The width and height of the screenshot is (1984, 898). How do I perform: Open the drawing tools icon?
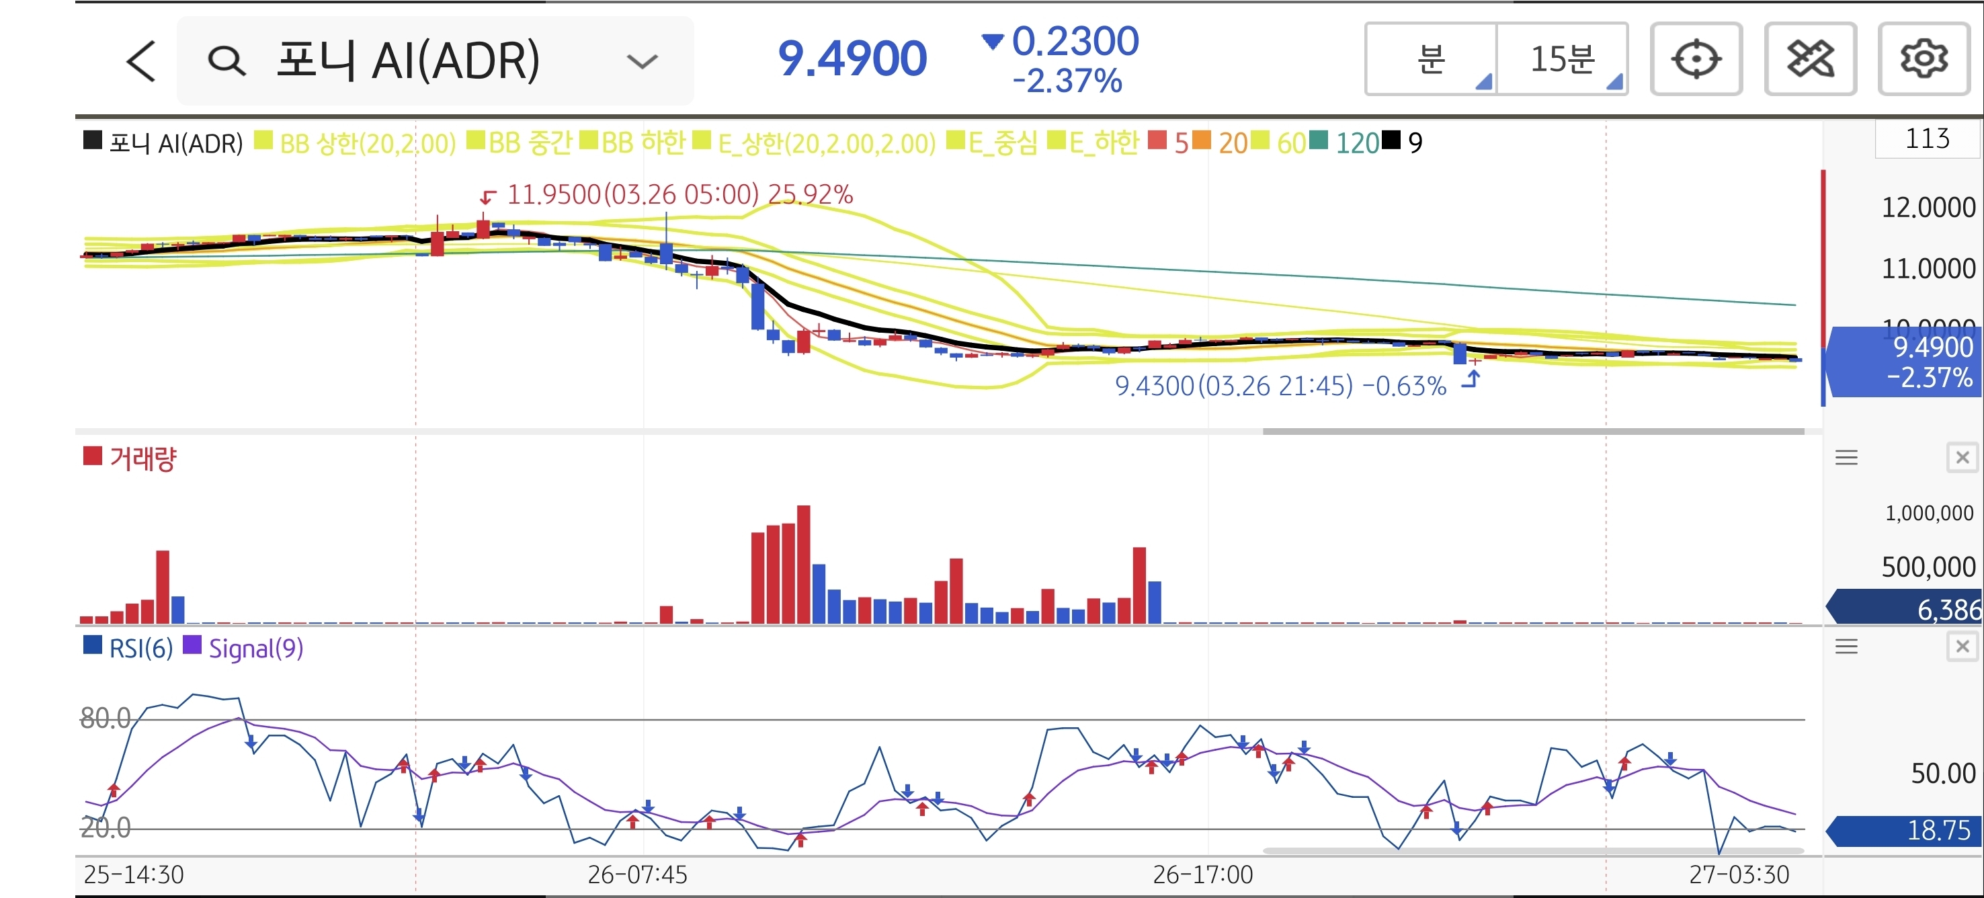click(1809, 59)
